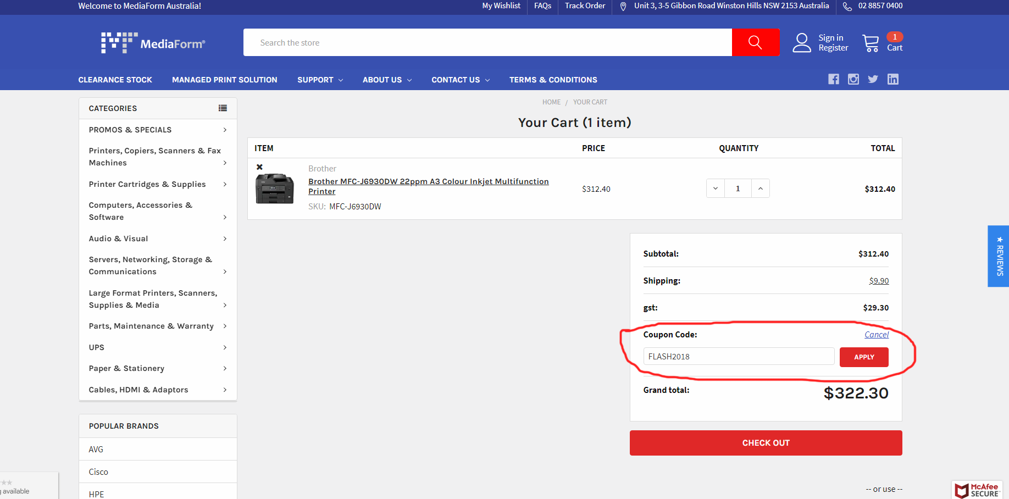Click the location pin icon
The width and height of the screenshot is (1009, 499).
point(623,6)
